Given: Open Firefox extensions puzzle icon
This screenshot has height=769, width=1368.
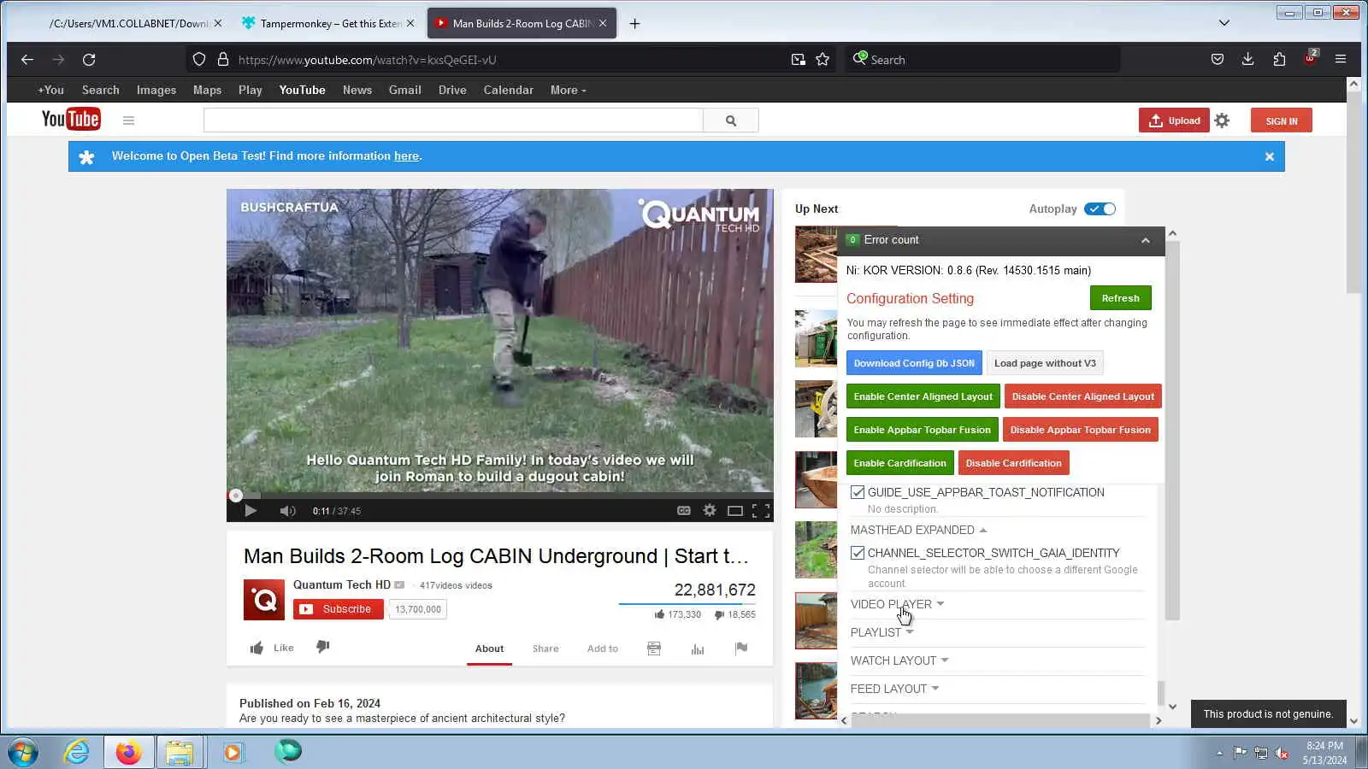Looking at the screenshot, I should tap(1279, 60).
